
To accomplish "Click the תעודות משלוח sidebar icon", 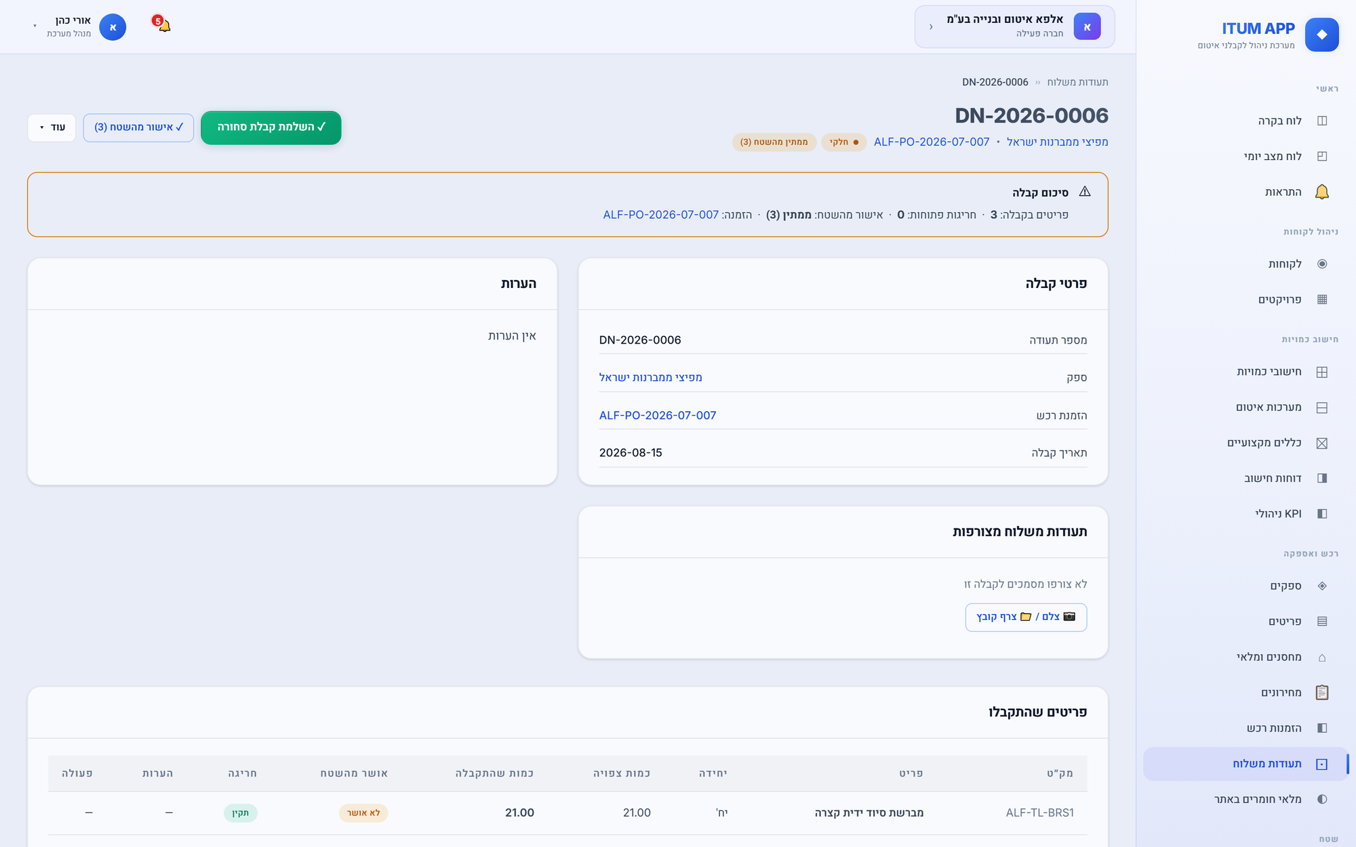I will (x=1321, y=764).
